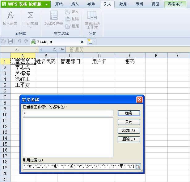
Task: Select column A header
Action: pos(23,55)
